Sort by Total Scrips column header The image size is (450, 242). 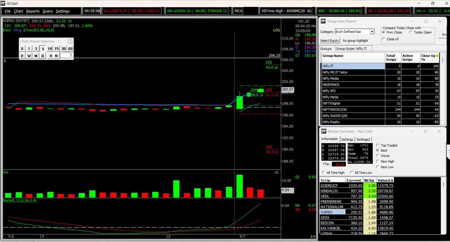coord(393,58)
